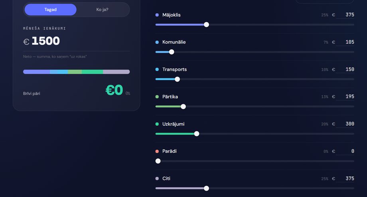Edit the Transports amount field showing 150
This screenshot has height=197, width=367.
pos(345,70)
